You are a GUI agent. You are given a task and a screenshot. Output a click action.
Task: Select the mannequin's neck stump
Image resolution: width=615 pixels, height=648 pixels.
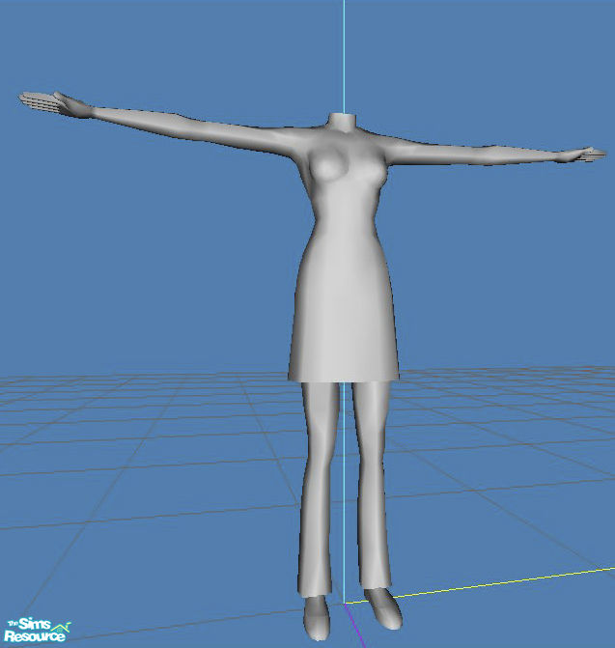click(341, 123)
